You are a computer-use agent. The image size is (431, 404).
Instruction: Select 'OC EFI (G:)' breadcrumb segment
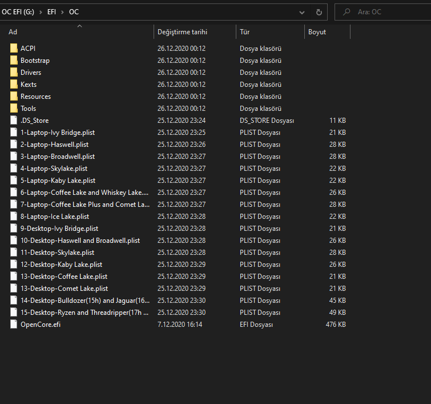point(18,12)
